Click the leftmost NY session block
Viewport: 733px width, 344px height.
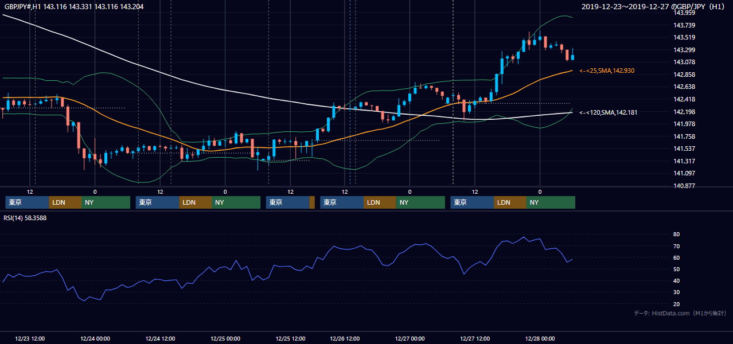pos(106,202)
